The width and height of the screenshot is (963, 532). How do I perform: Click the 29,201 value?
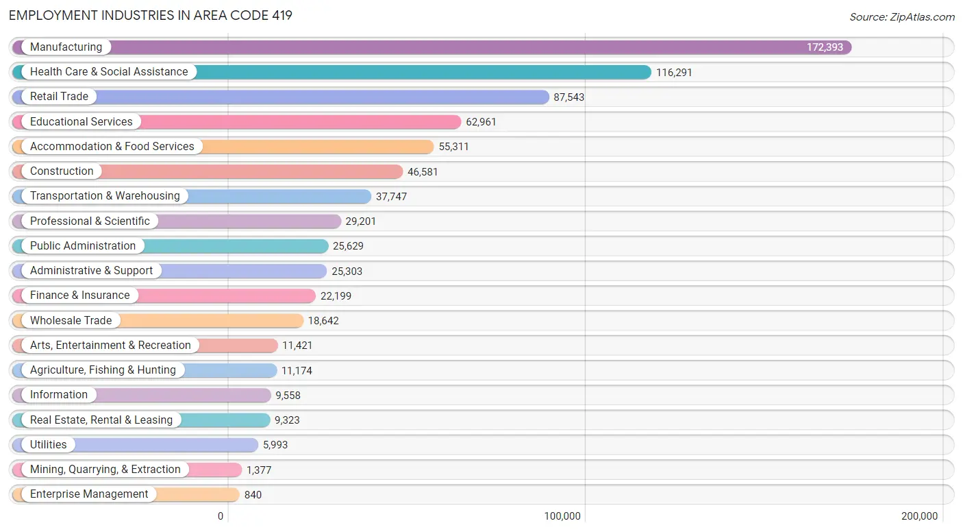361,221
